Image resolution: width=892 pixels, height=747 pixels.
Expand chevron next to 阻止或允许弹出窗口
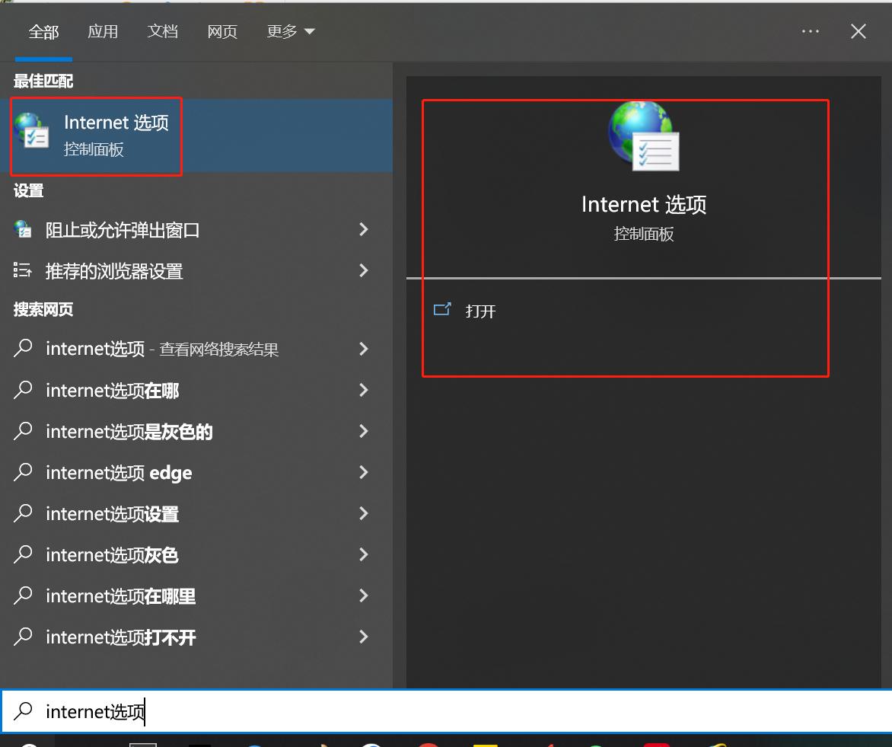coord(364,229)
